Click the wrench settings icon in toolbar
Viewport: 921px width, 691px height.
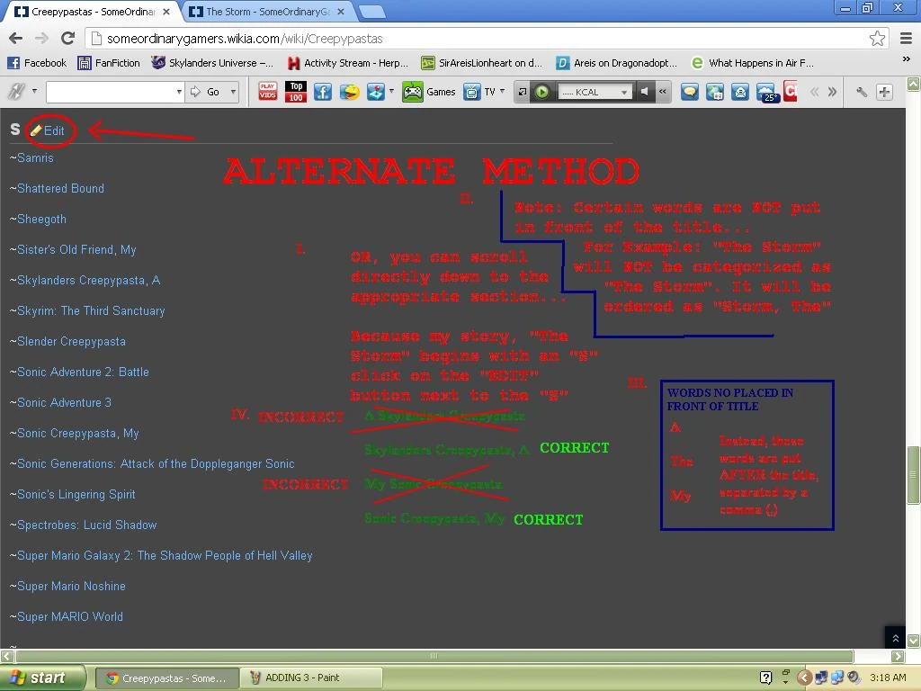click(861, 92)
